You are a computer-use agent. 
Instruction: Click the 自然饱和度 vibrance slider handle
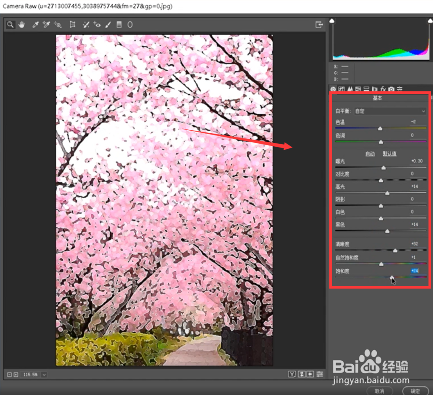381,264
